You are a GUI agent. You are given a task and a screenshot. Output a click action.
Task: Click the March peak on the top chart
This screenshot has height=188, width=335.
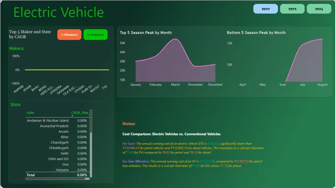tap(175, 39)
